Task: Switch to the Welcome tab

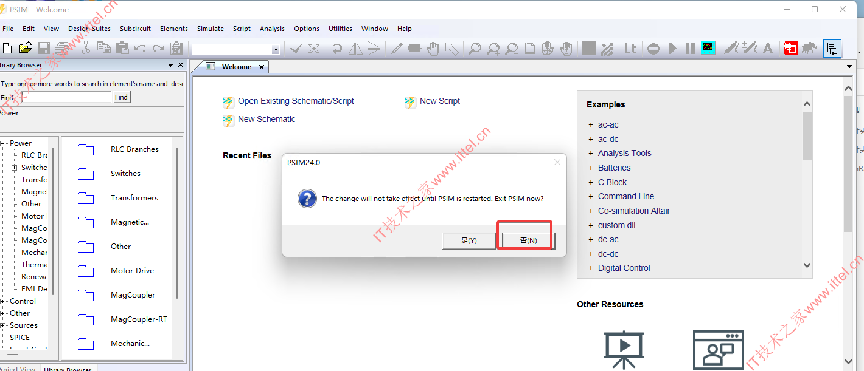Action: pyautogui.click(x=237, y=67)
